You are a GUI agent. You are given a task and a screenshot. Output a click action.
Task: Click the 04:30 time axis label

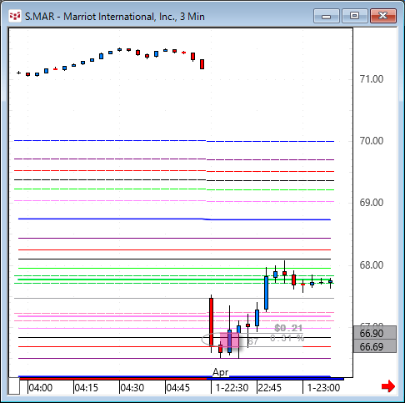coord(132,388)
